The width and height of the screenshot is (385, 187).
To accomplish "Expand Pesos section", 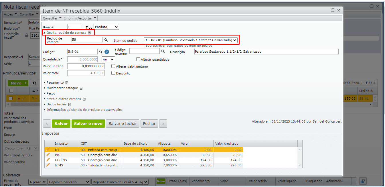I will coord(49,94).
